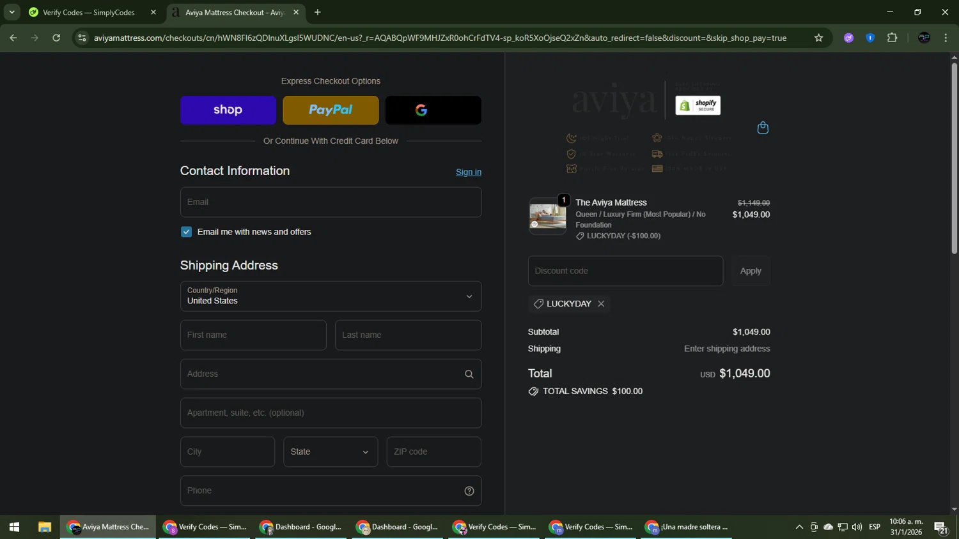Image resolution: width=959 pixels, height=539 pixels.
Task: Click the Total Savings tag icon
Action: [533, 391]
